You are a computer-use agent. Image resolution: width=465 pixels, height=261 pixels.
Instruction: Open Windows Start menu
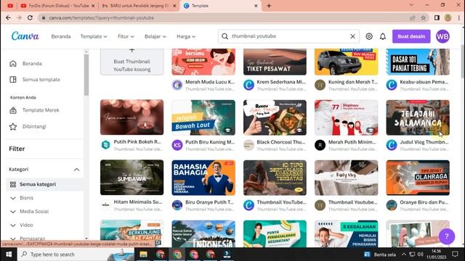click(x=9, y=254)
